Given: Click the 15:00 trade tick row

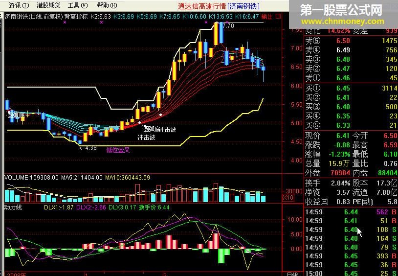Looking at the screenshot, I should tap(351, 274).
